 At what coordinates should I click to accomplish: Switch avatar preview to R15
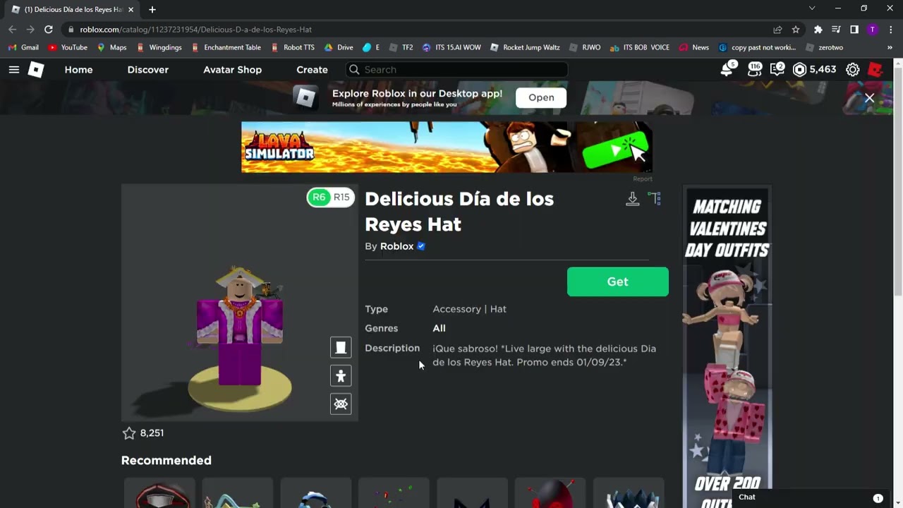[x=341, y=198]
